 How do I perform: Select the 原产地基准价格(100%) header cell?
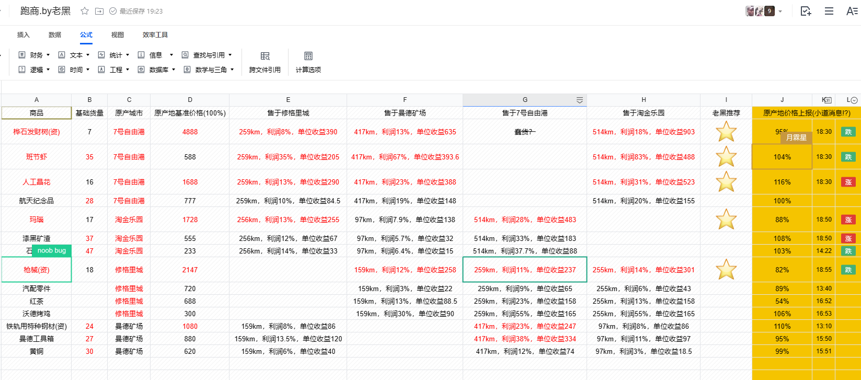point(190,113)
